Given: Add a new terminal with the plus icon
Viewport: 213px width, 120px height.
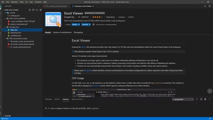Looking at the screenshot, I should tap(197, 99).
